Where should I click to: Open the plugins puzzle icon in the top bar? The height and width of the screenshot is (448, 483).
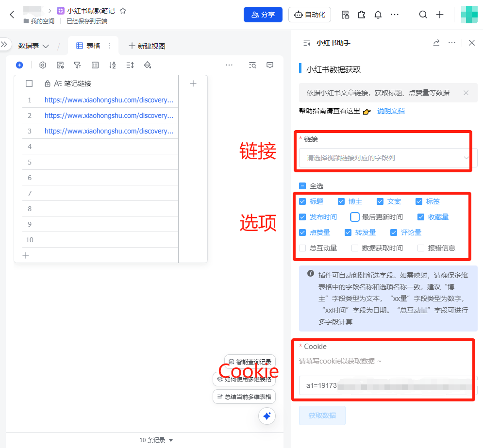pyautogui.click(x=361, y=15)
